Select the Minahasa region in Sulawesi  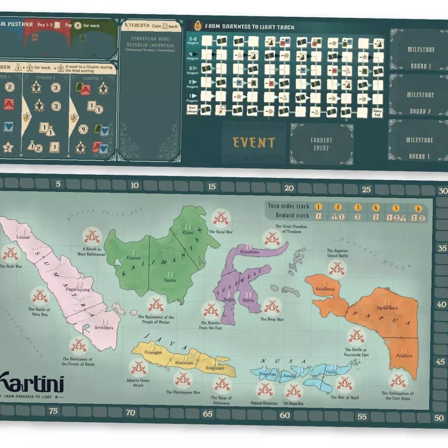coord(249,252)
